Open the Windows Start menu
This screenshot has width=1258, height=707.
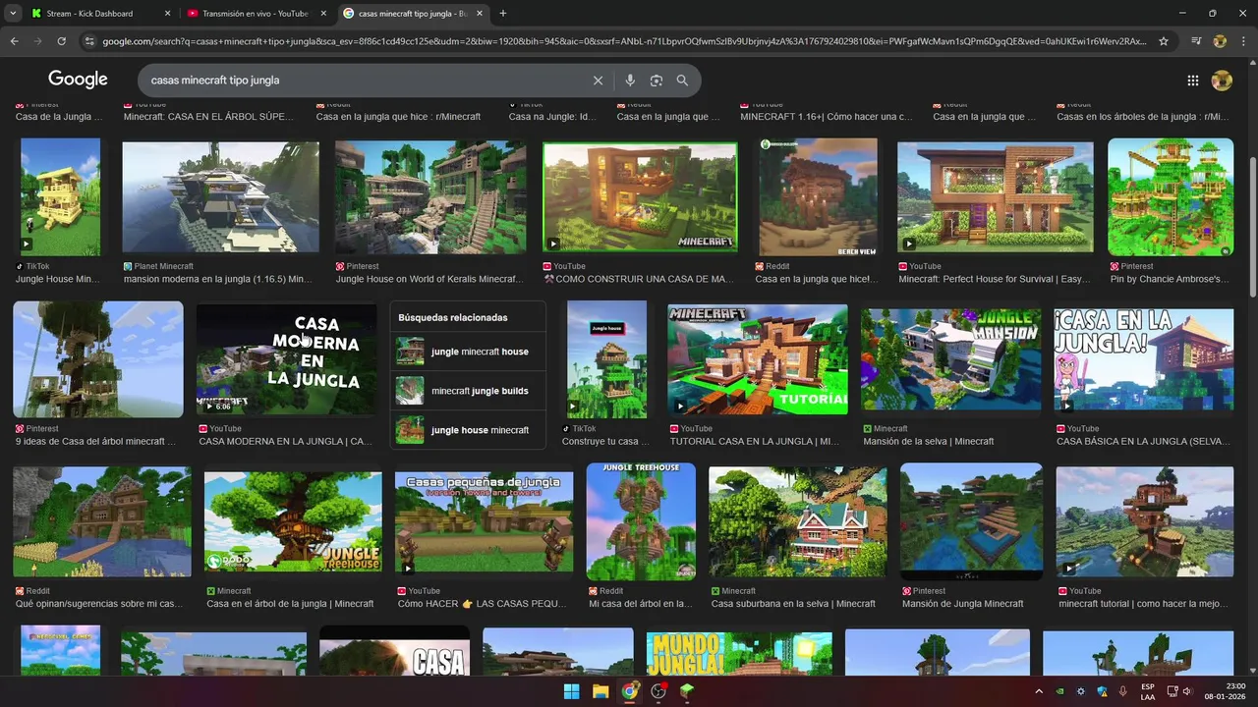[x=571, y=691]
